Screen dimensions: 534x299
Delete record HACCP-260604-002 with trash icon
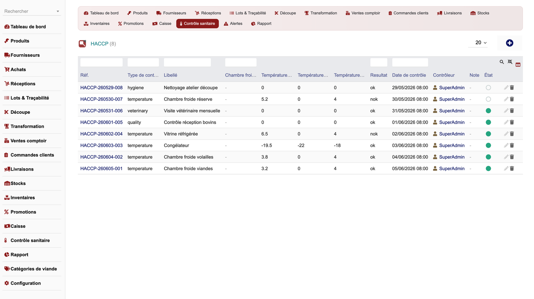coord(512,157)
